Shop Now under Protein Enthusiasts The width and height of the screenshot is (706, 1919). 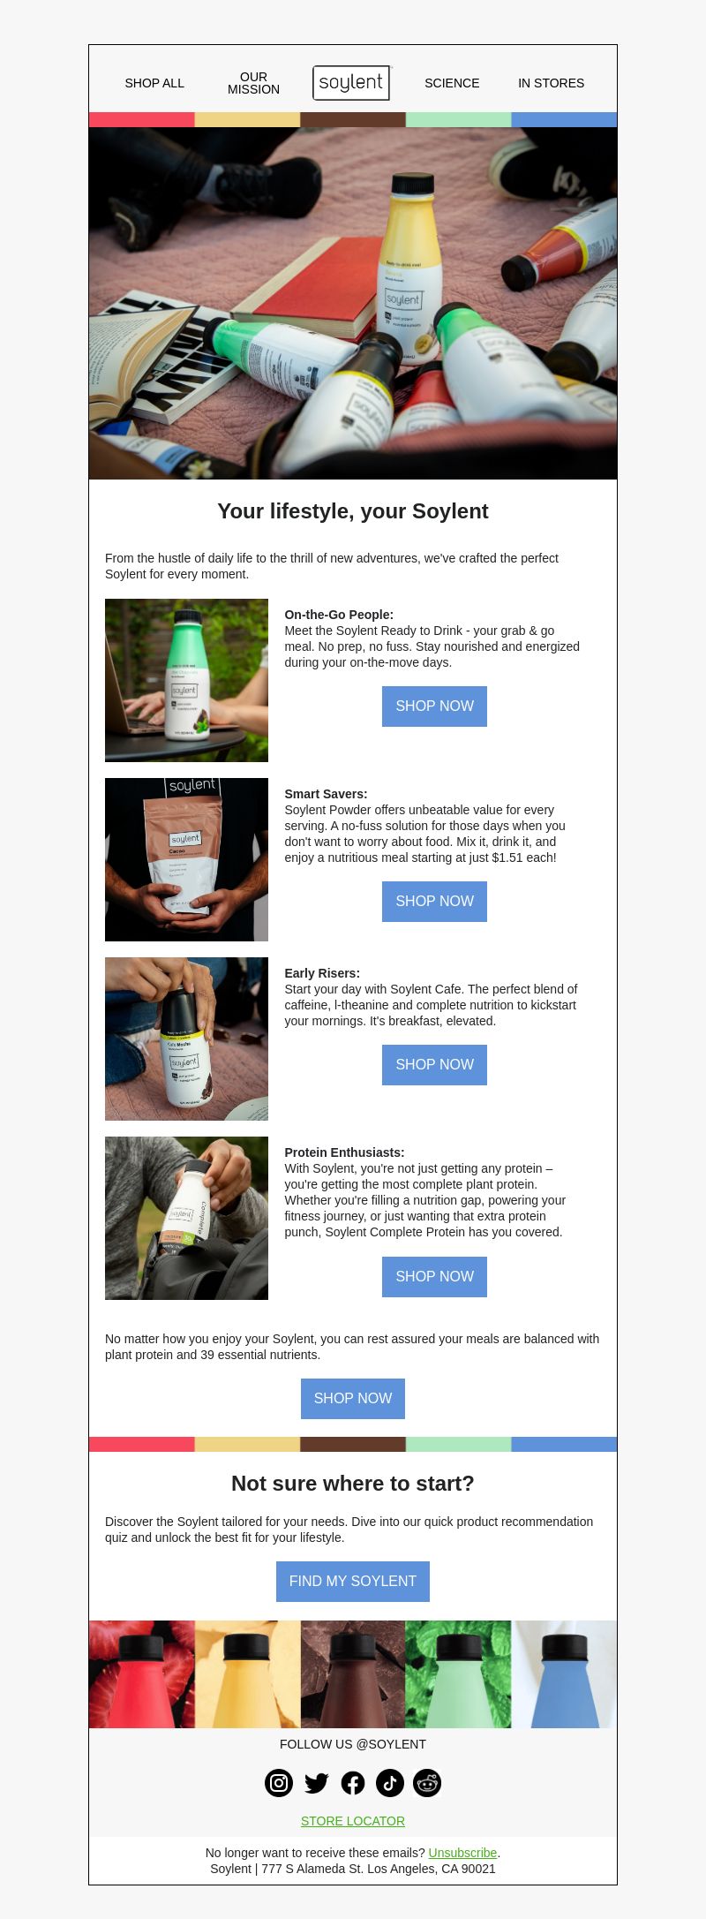[x=434, y=1277]
